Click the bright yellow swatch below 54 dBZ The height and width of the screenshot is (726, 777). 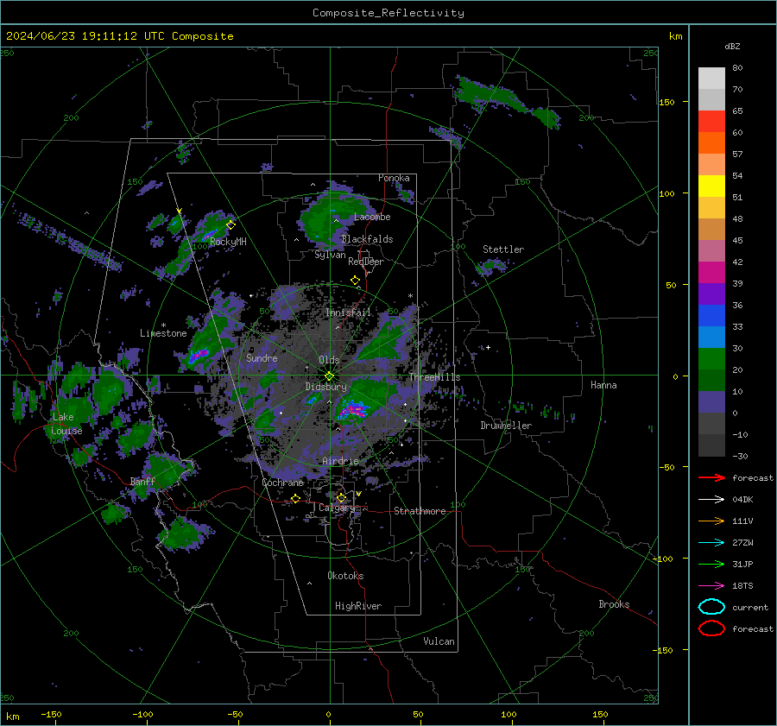711,186
